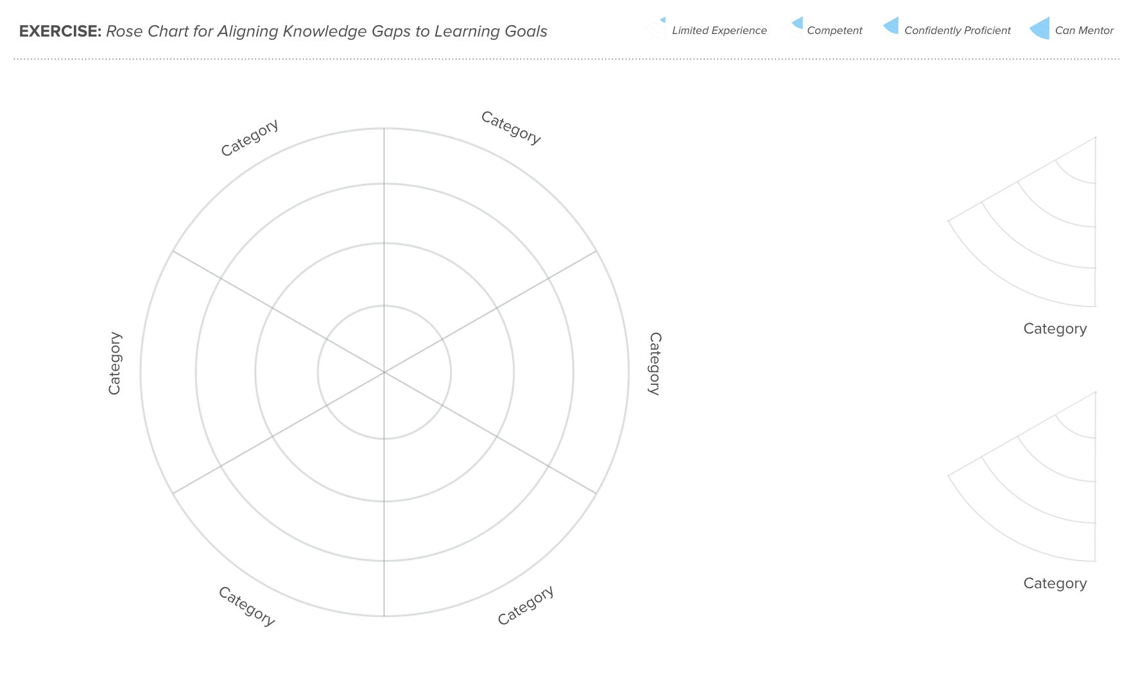This screenshot has width=1136, height=678.
Task: Click the Confidently Proficient legend wedge icon
Action: pos(890,28)
